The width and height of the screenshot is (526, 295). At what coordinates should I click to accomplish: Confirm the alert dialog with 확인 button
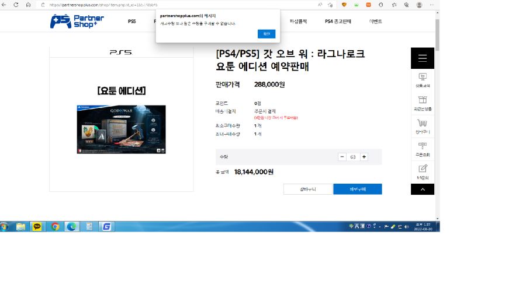click(x=267, y=34)
